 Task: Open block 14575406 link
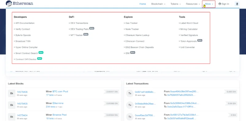22,92
